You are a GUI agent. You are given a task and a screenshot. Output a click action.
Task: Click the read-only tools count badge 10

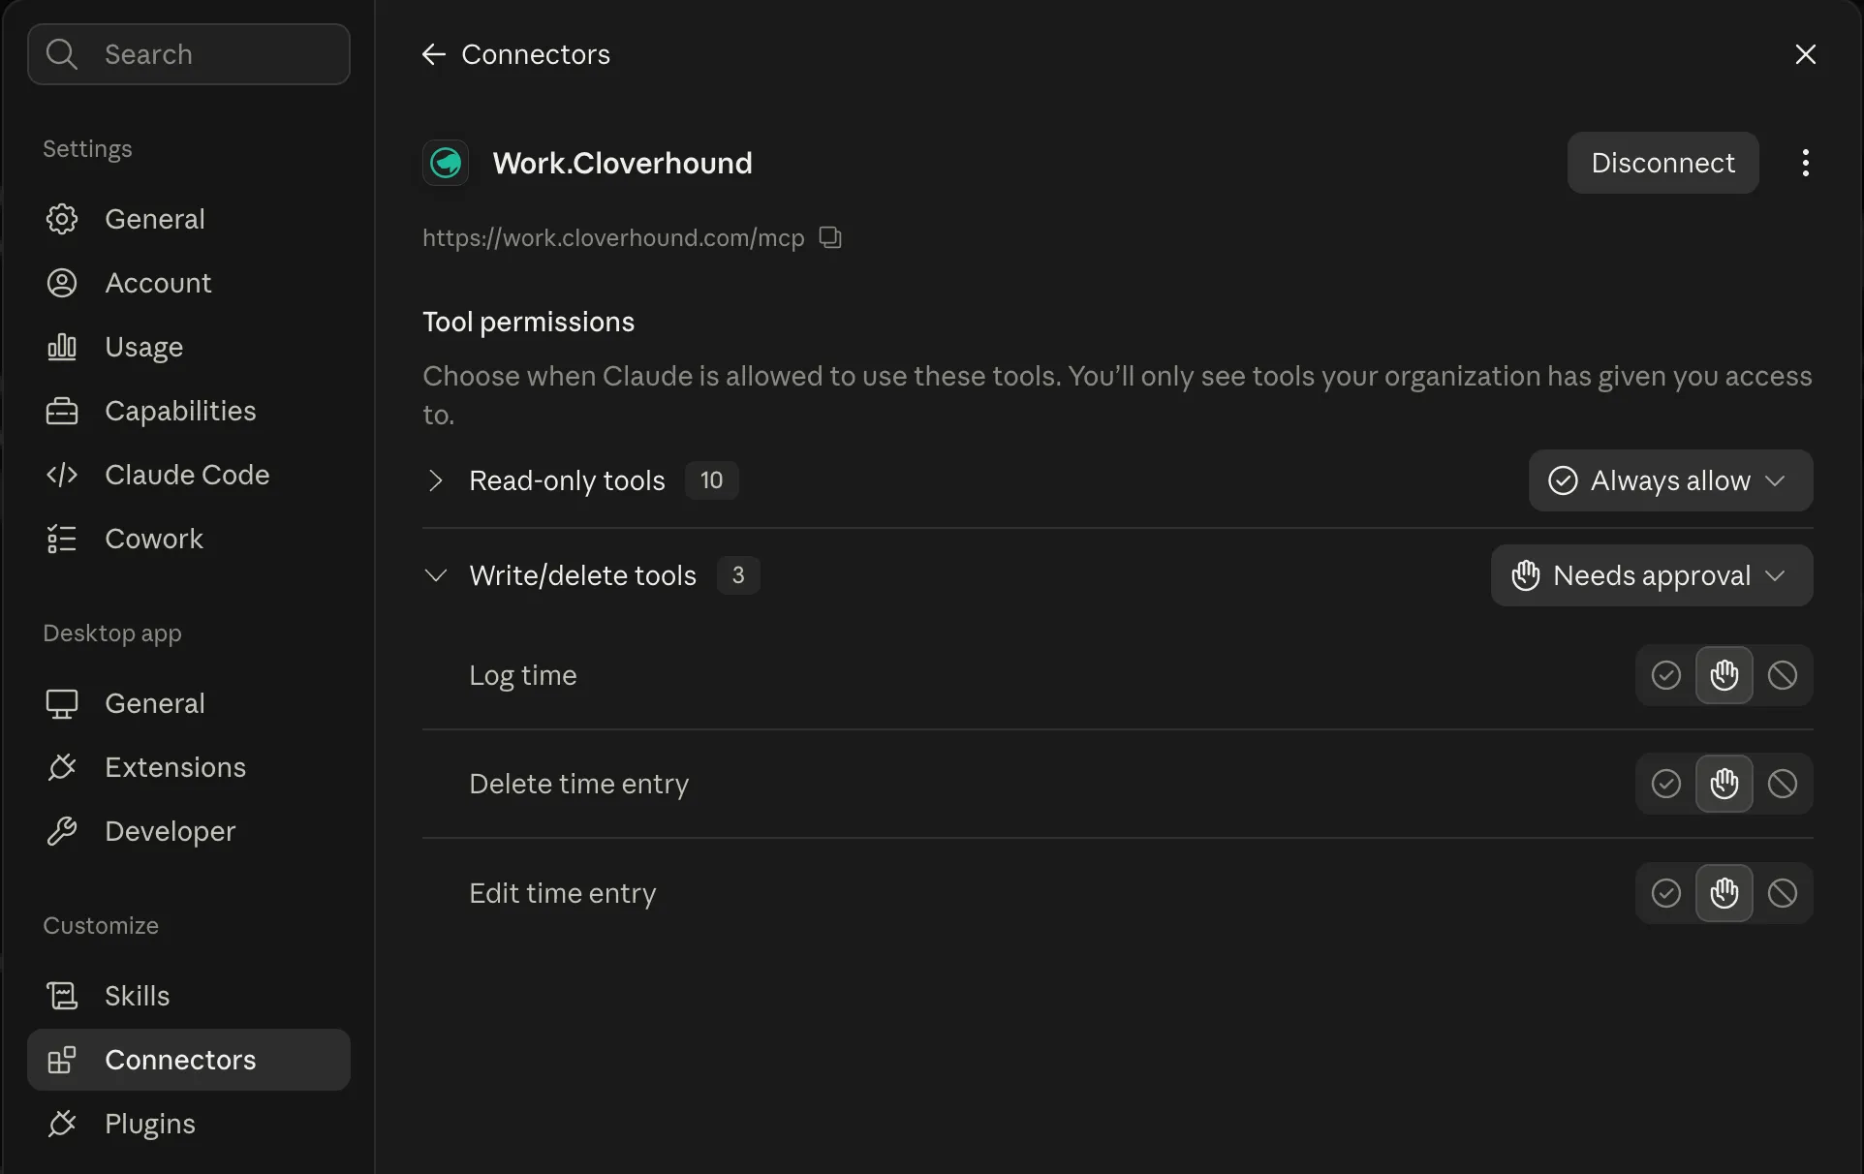711,480
